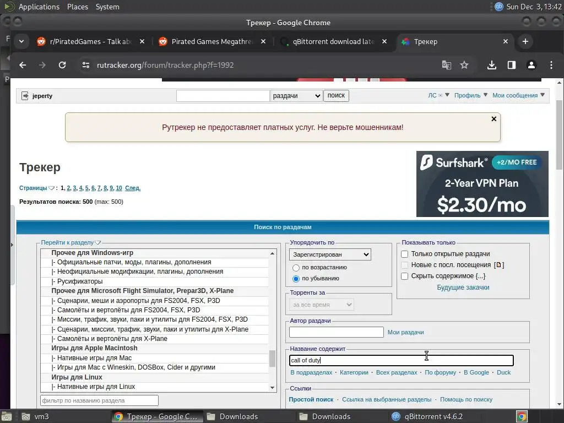This screenshot has width=564, height=423.
Task: Click Будущие закачки link
Action: click(x=463, y=288)
